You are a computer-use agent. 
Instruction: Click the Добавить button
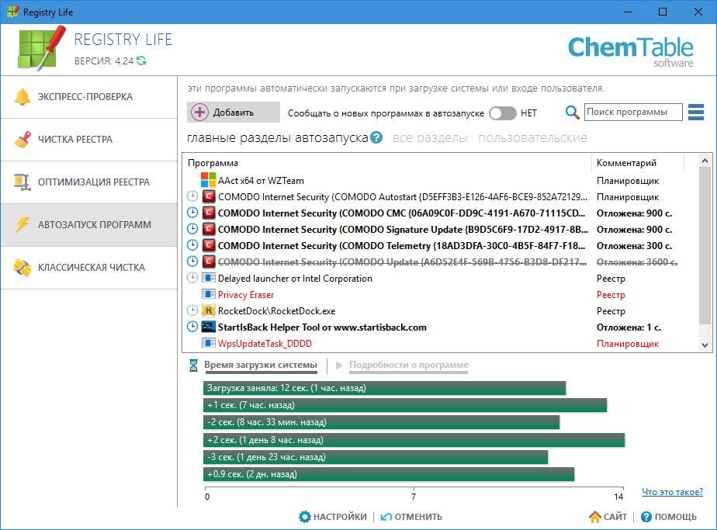pos(234,112)
